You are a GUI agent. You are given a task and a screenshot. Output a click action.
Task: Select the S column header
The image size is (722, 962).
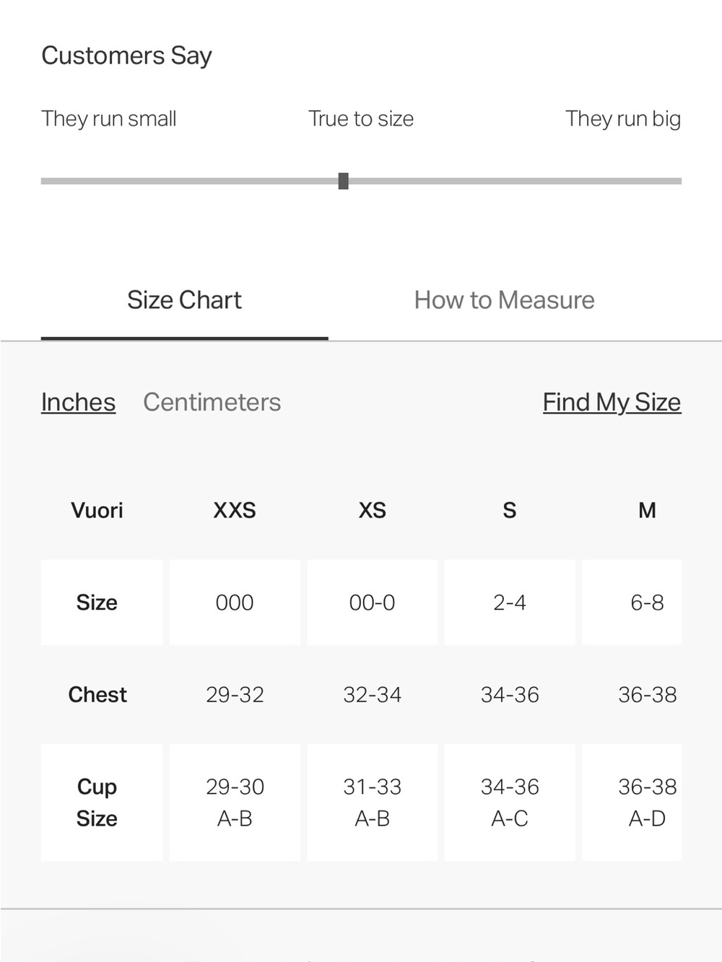point(510,510)
